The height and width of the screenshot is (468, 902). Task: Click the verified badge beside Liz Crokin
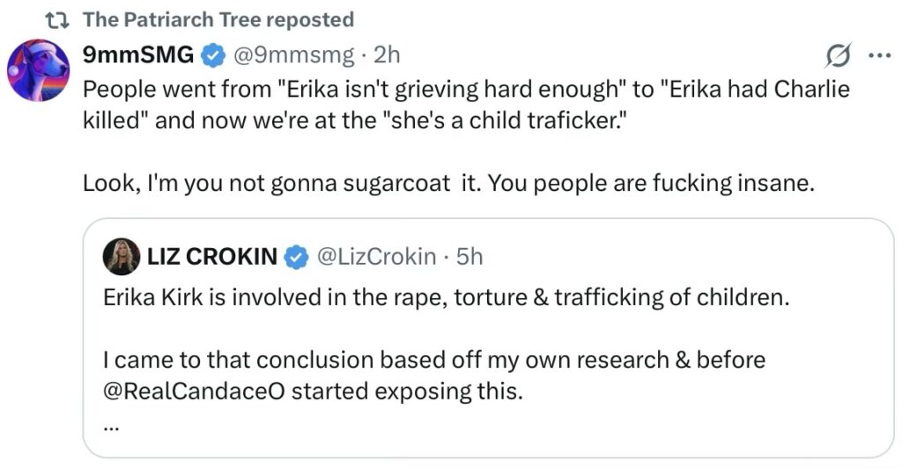pos(297,257)
